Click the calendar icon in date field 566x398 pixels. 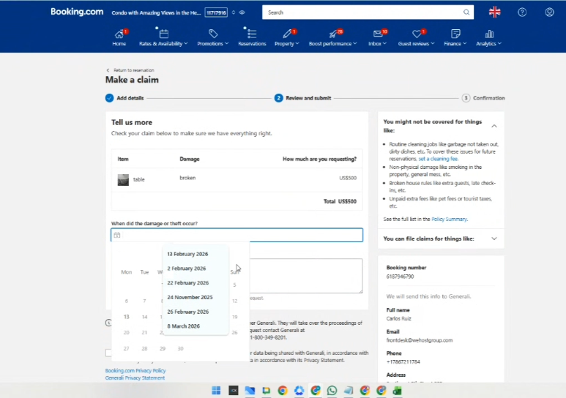coord(117,235)
